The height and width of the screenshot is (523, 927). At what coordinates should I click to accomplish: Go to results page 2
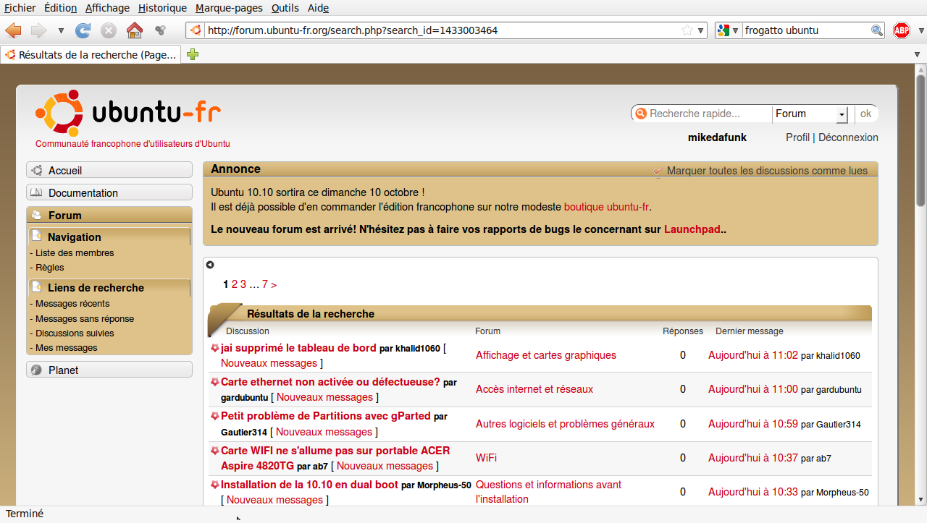click(235, 284)
